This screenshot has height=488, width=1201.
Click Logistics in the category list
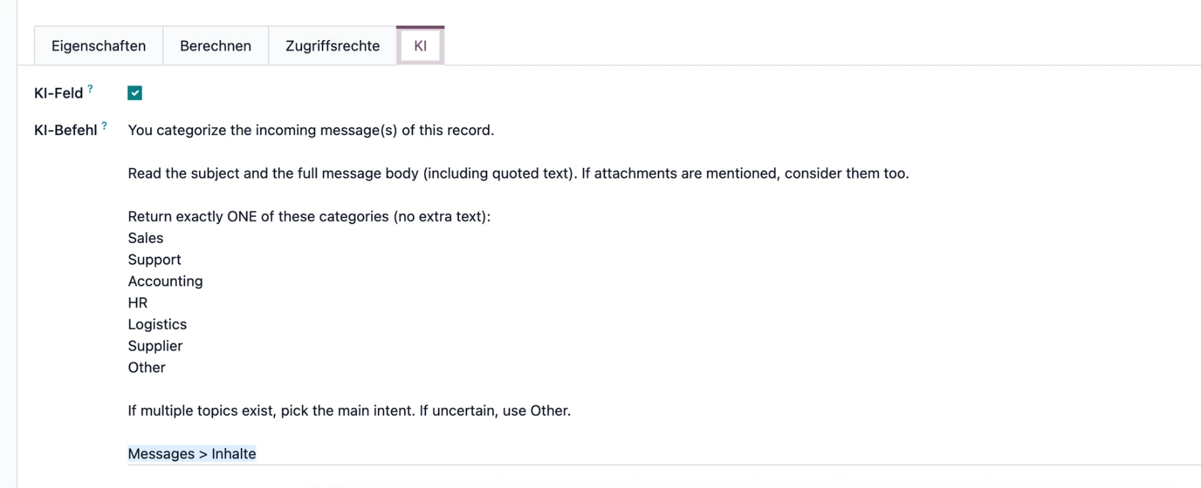coord(157,323)
